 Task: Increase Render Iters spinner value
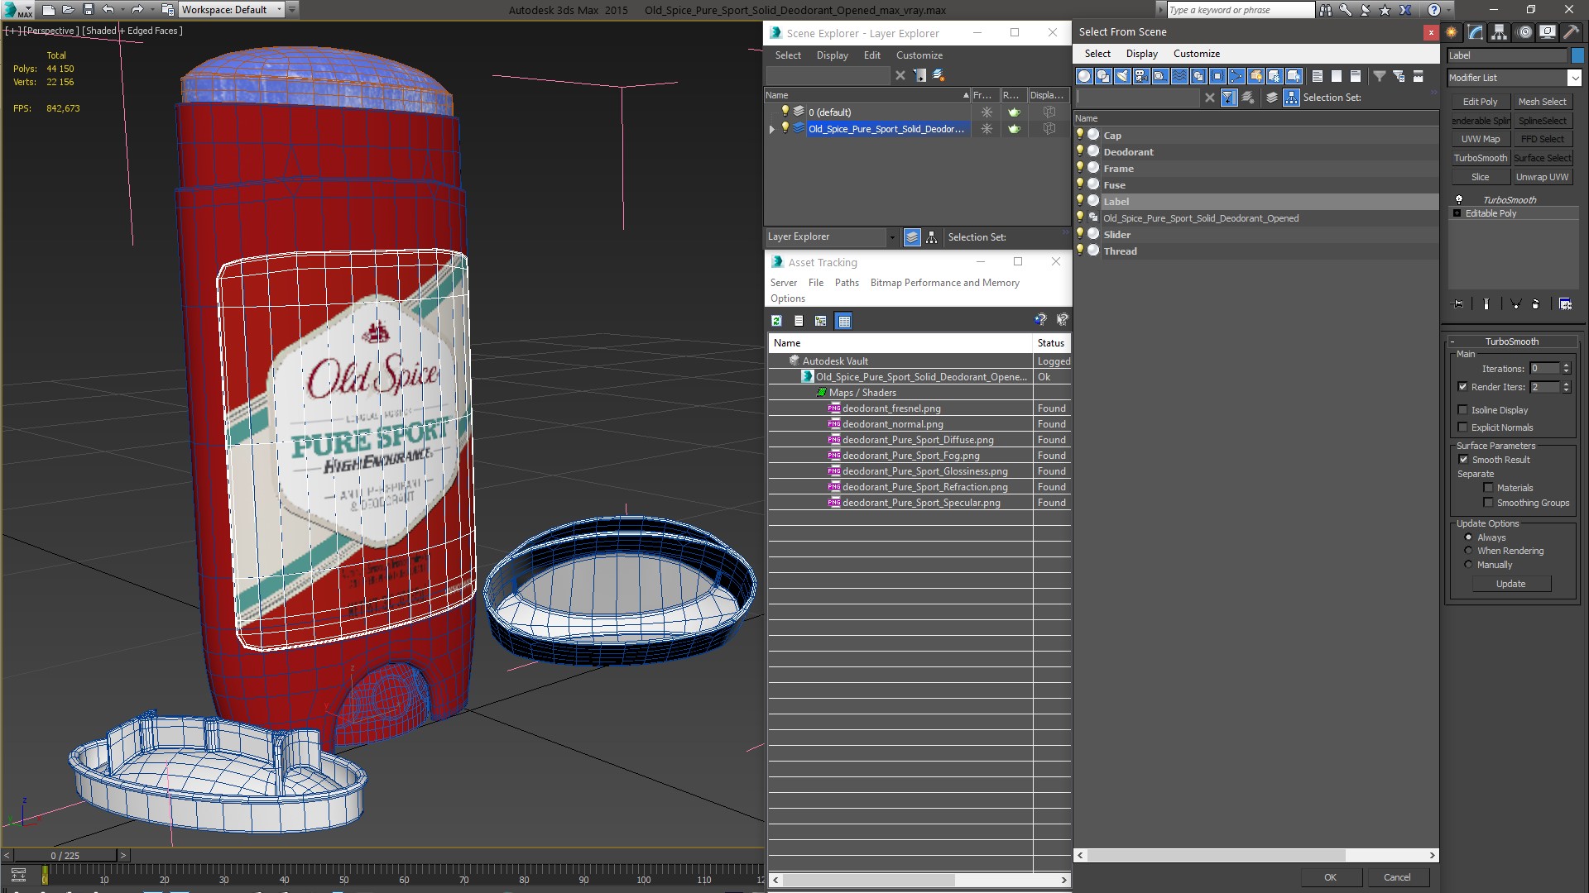coord(1566,384)
